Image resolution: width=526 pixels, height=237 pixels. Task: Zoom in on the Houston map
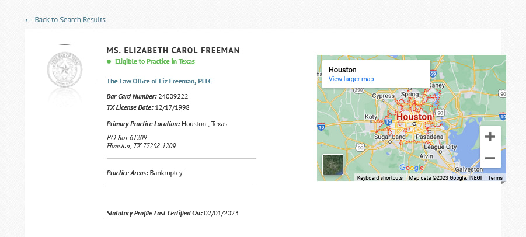[490, 137]
